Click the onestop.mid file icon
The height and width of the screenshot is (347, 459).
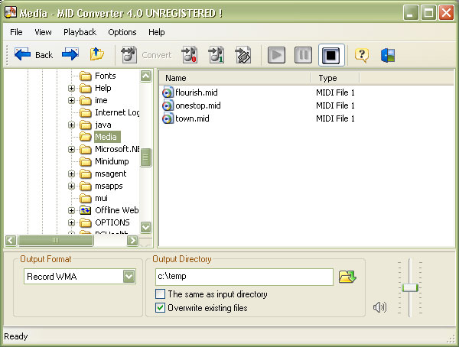click(x=167, y=105)
